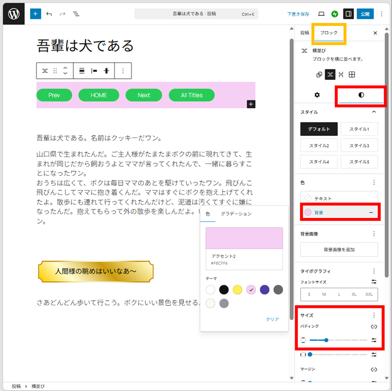
Task: Click the 公開 publish button
Action: 365,14
